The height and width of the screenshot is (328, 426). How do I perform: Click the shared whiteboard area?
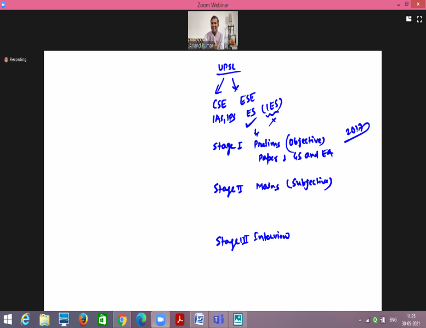pos(213,180)
